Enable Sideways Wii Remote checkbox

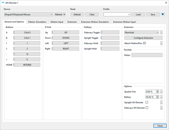[x=147, y=108]
